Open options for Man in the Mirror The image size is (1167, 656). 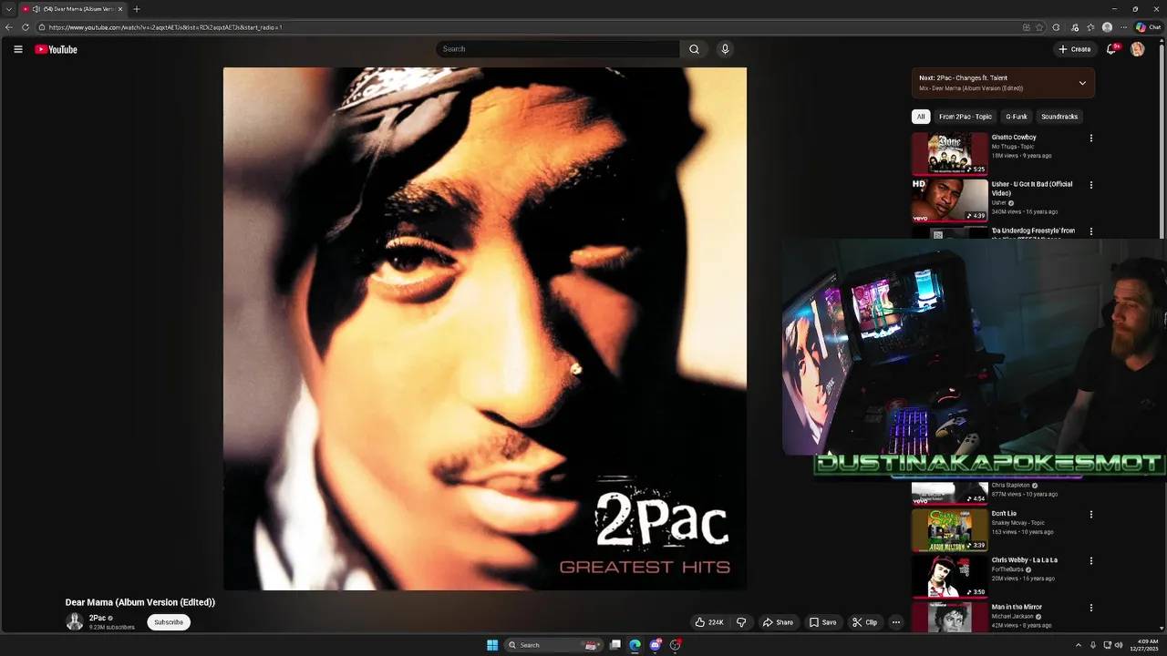coord(1090,608)
